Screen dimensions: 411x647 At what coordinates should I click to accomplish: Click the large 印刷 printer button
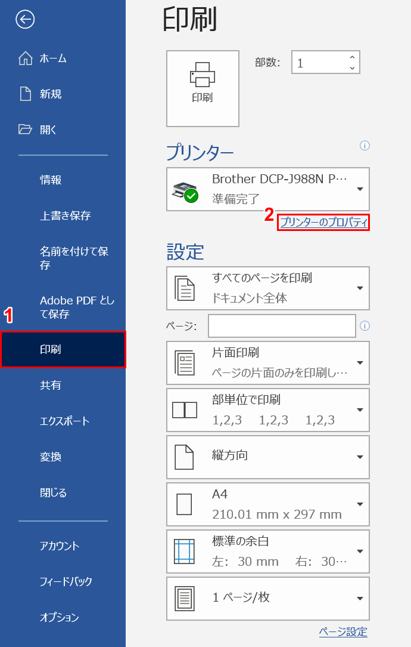(x=203, y=88)
